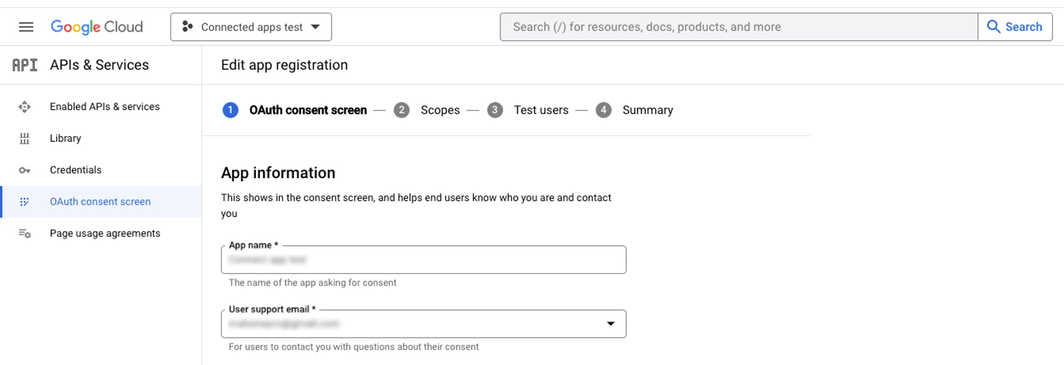The image size is (1064, 365).
Task: Open the Credentials page
Action: point(75,170)
